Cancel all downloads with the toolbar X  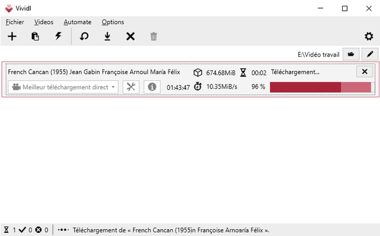130,37
